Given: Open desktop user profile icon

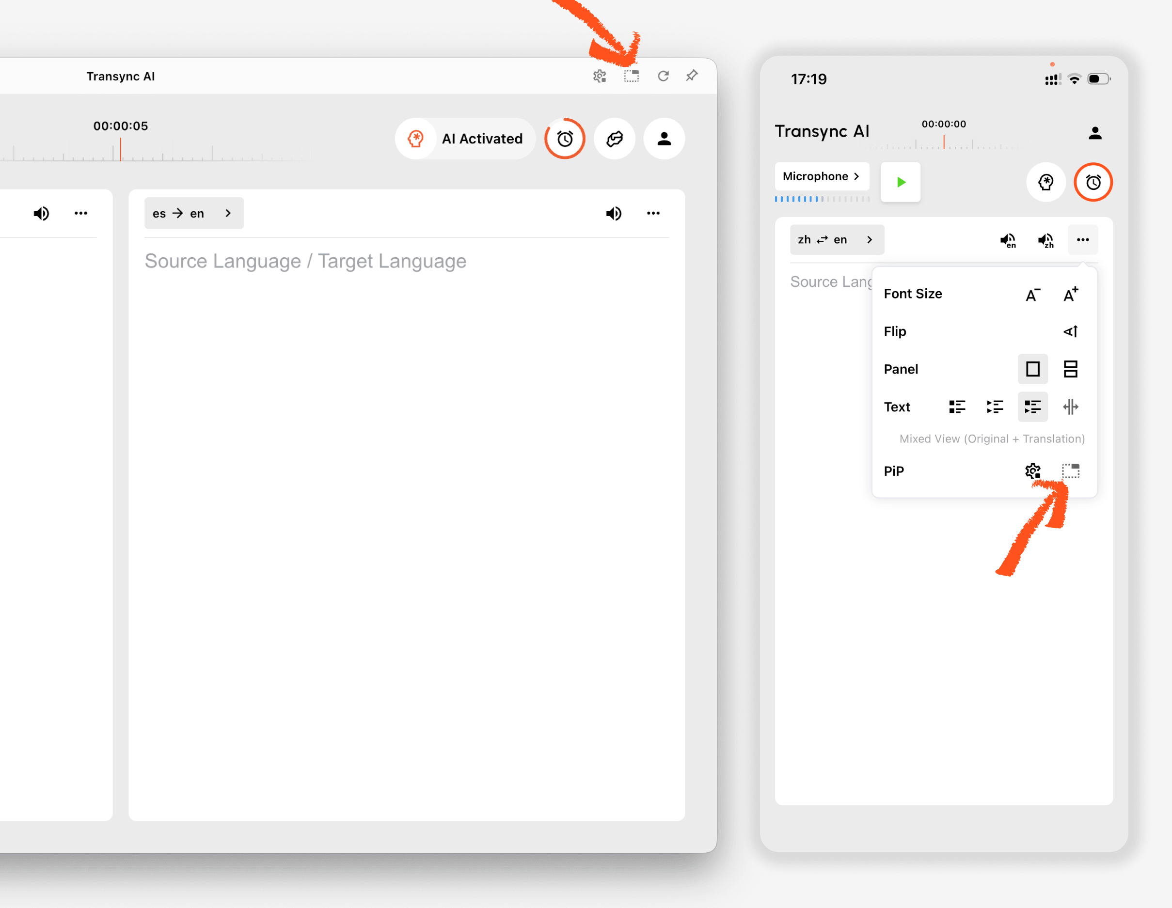Looking at the screenshot, I should 665,139.
